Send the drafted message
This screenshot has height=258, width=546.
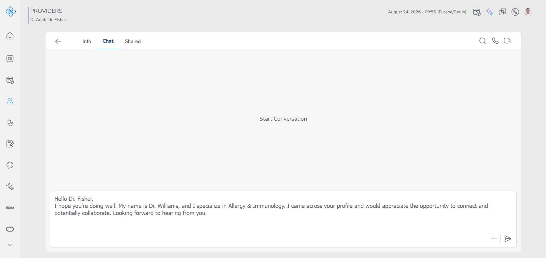(508, 239)
